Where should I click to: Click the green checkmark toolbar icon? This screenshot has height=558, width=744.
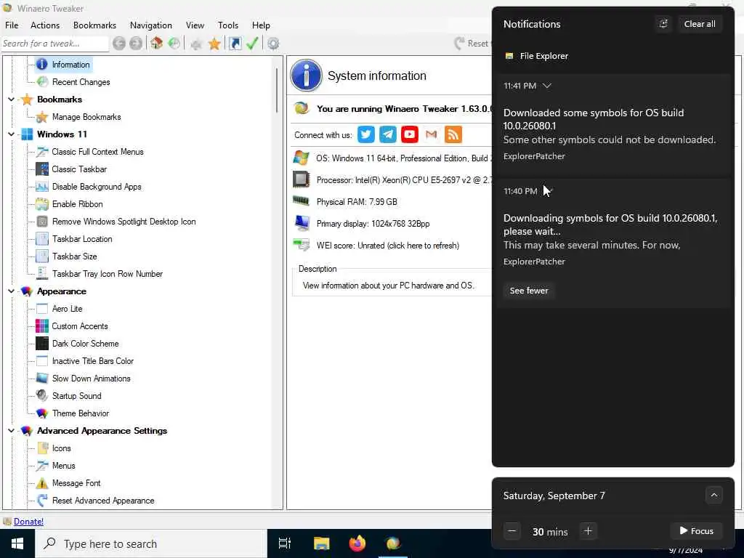252,44
